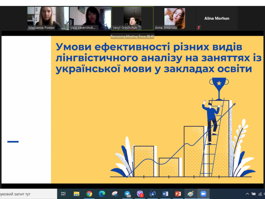Open Task View in the taskbar
The height and width of the screenshot is (199, 265).
tap(64, 194)
